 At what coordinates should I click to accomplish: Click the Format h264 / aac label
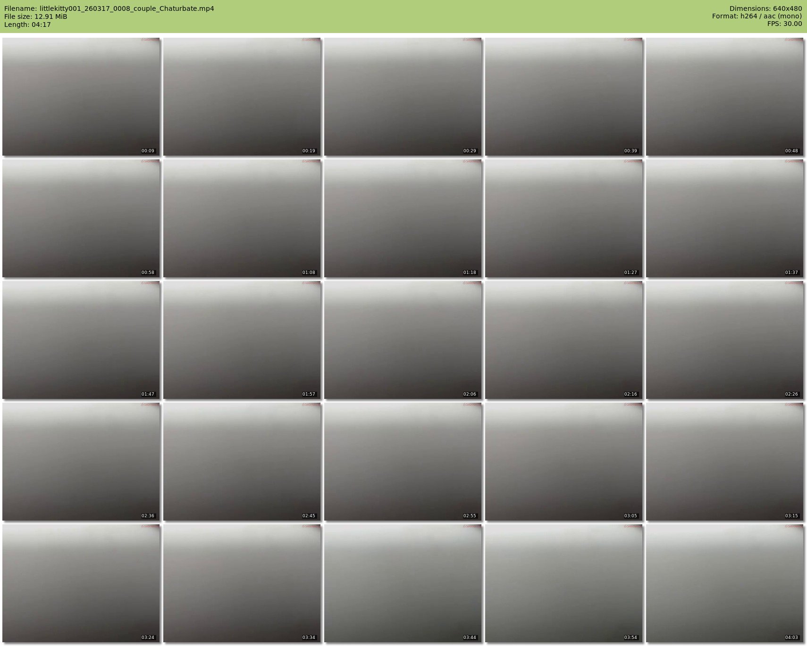pyautogui.click(x=757, y=17)
